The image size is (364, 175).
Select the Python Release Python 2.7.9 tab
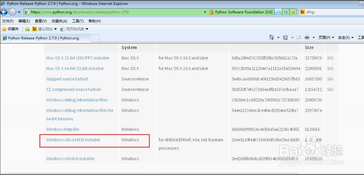click(x=45, y=38)
